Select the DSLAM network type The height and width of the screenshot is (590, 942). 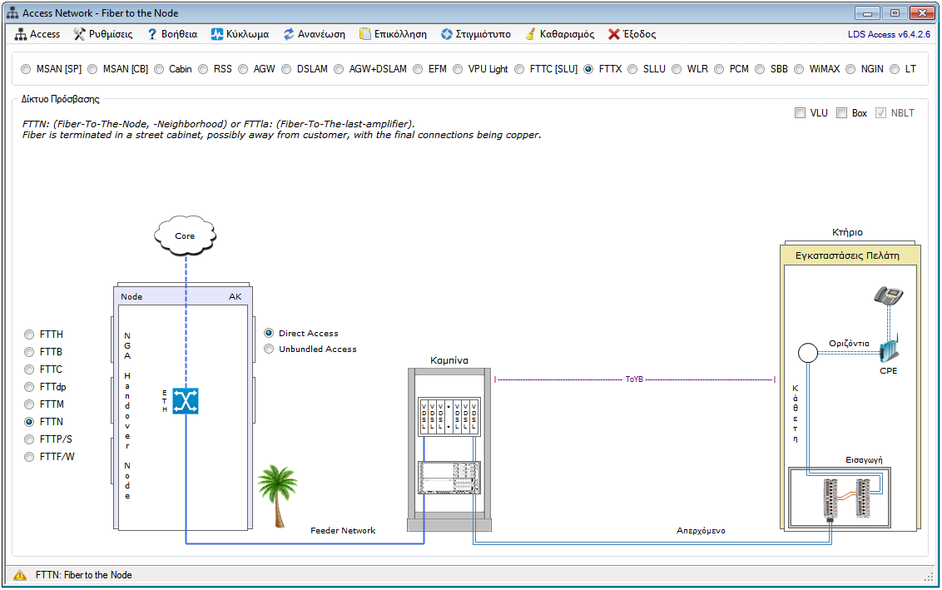[286, 69]
